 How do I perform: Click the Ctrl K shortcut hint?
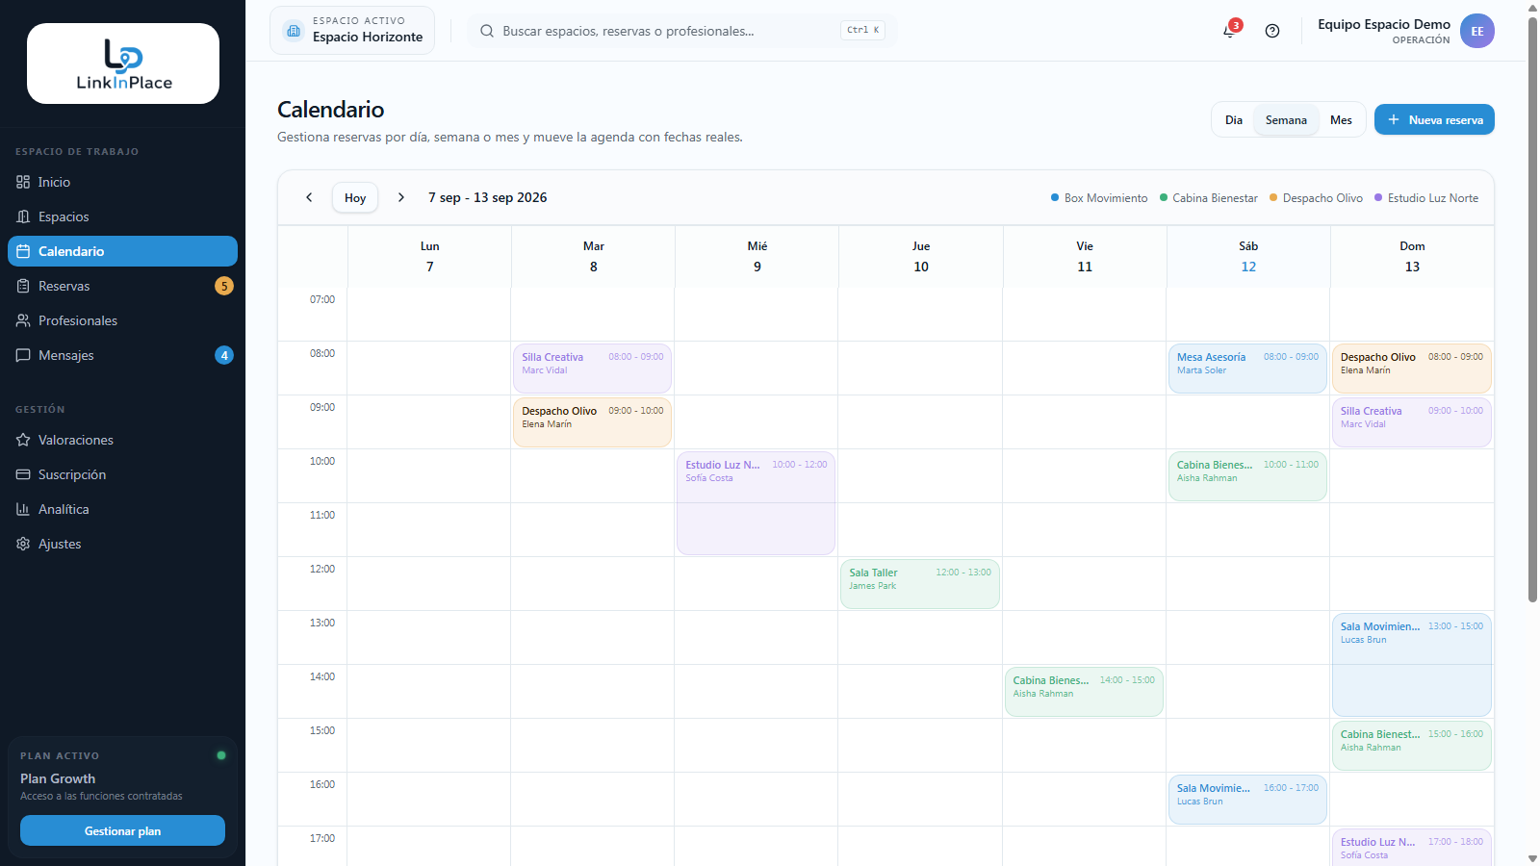(x=863, y=30)
